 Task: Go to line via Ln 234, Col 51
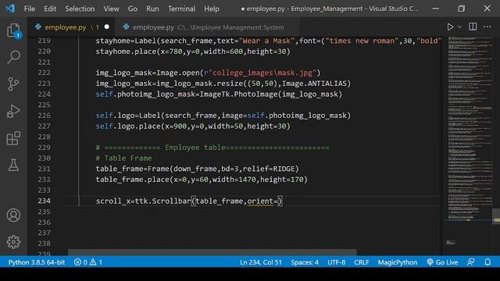261,262
